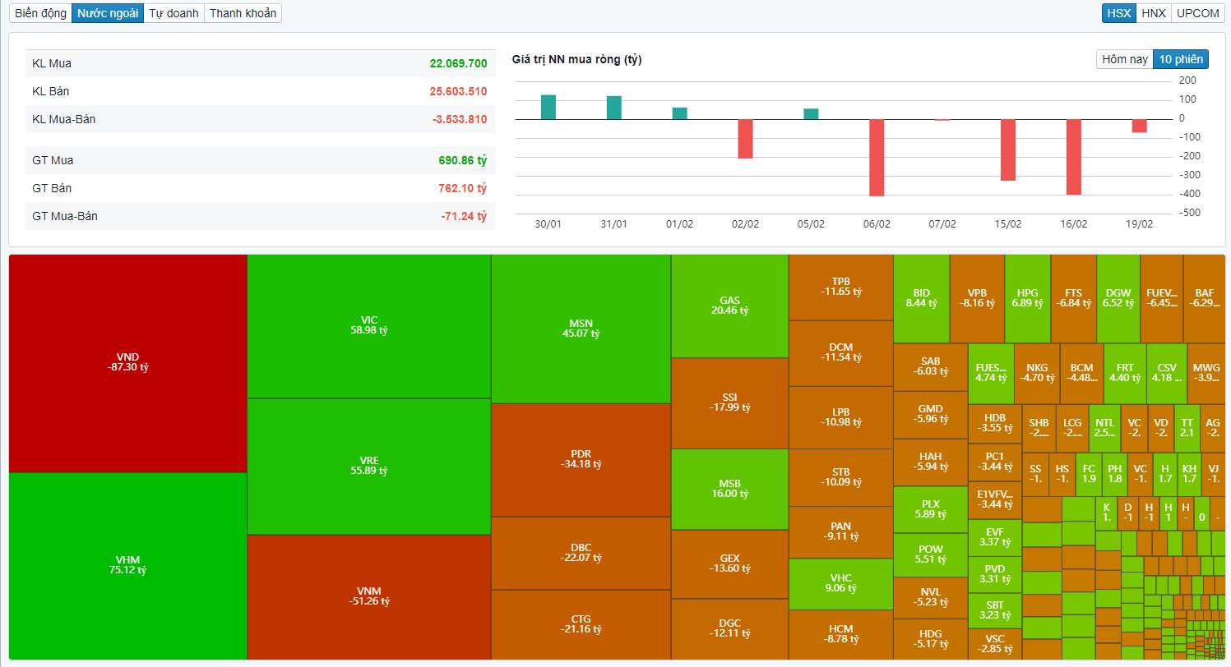Viewport: 1231px width, 667px height.
Task: Click the TPB treemap tile
Action: point(841,287)
